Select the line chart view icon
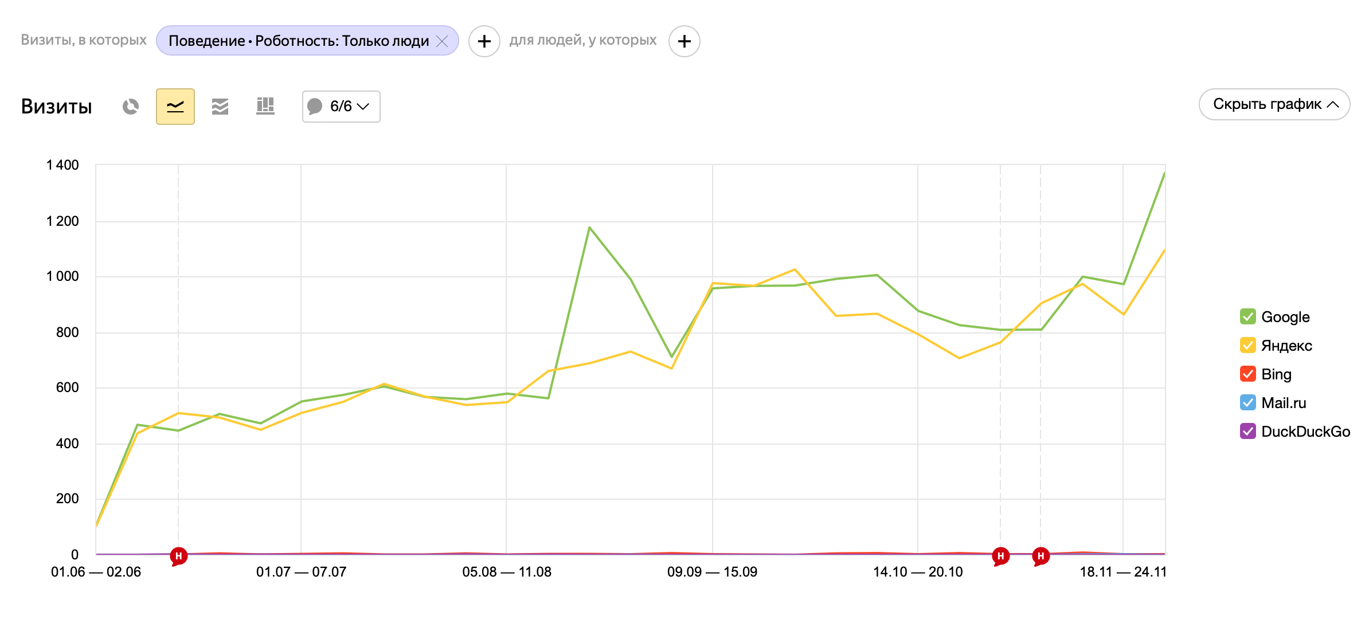 click(x=175, y=107)
